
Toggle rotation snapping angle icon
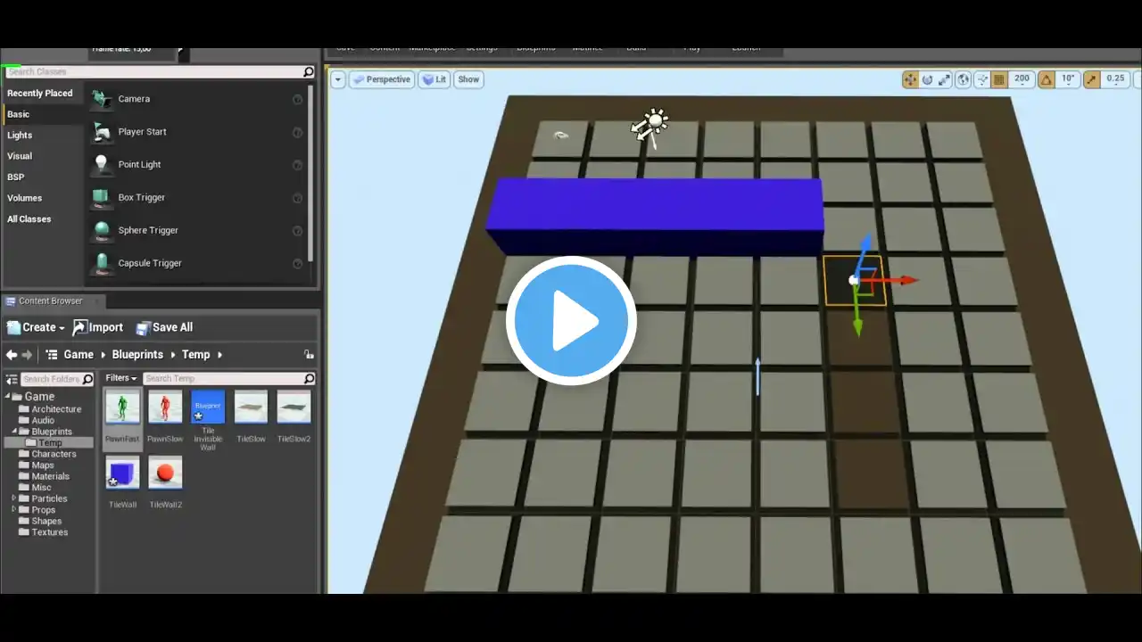click(1047, 79)
